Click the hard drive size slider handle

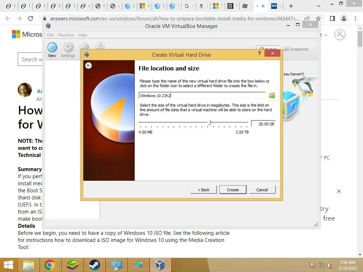pyautogui.click(x=210, y=123)
